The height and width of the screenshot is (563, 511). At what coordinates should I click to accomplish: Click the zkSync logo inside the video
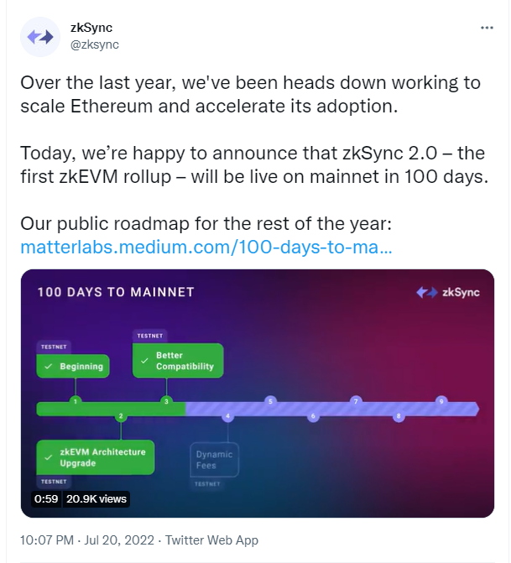[x=448, y=292]
